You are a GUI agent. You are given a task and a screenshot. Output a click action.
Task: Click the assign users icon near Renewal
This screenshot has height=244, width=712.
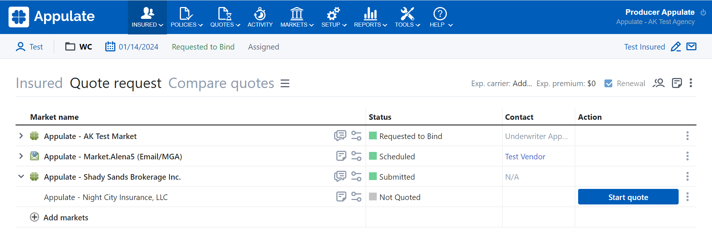coord(659,83)
